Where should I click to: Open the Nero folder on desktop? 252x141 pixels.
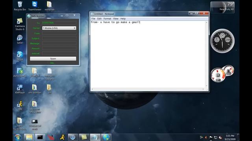pos(20,124)
